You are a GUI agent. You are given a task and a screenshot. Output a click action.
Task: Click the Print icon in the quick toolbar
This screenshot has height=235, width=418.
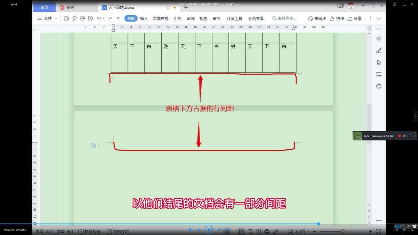click(83, 19)
